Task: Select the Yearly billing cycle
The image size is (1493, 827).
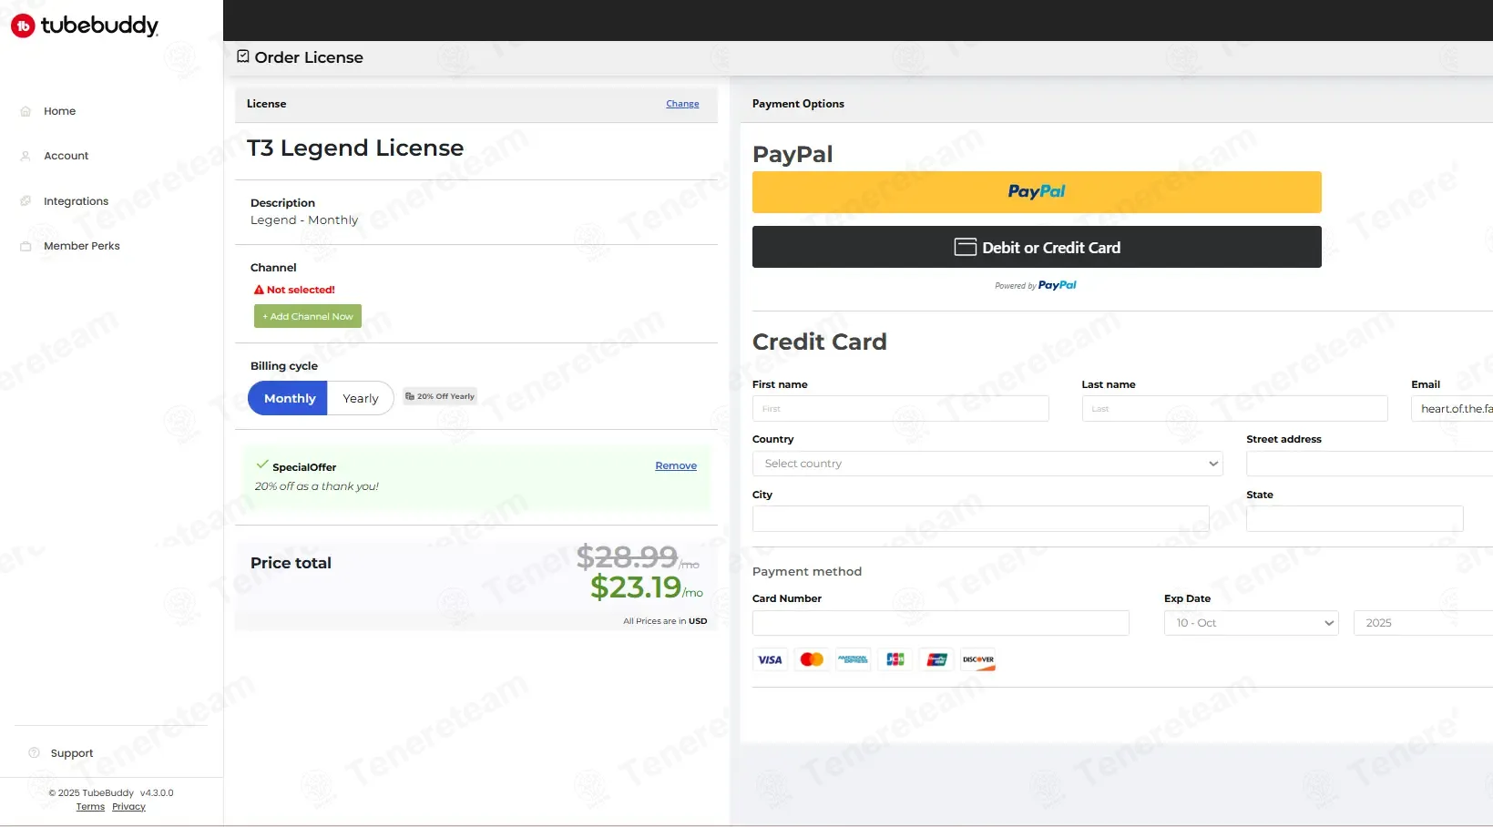Action: point(361,398)
